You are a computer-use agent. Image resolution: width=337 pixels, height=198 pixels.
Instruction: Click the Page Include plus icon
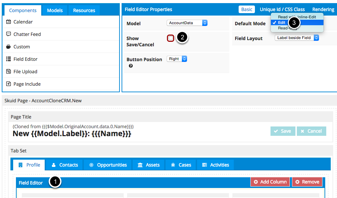tap(9, 84)
